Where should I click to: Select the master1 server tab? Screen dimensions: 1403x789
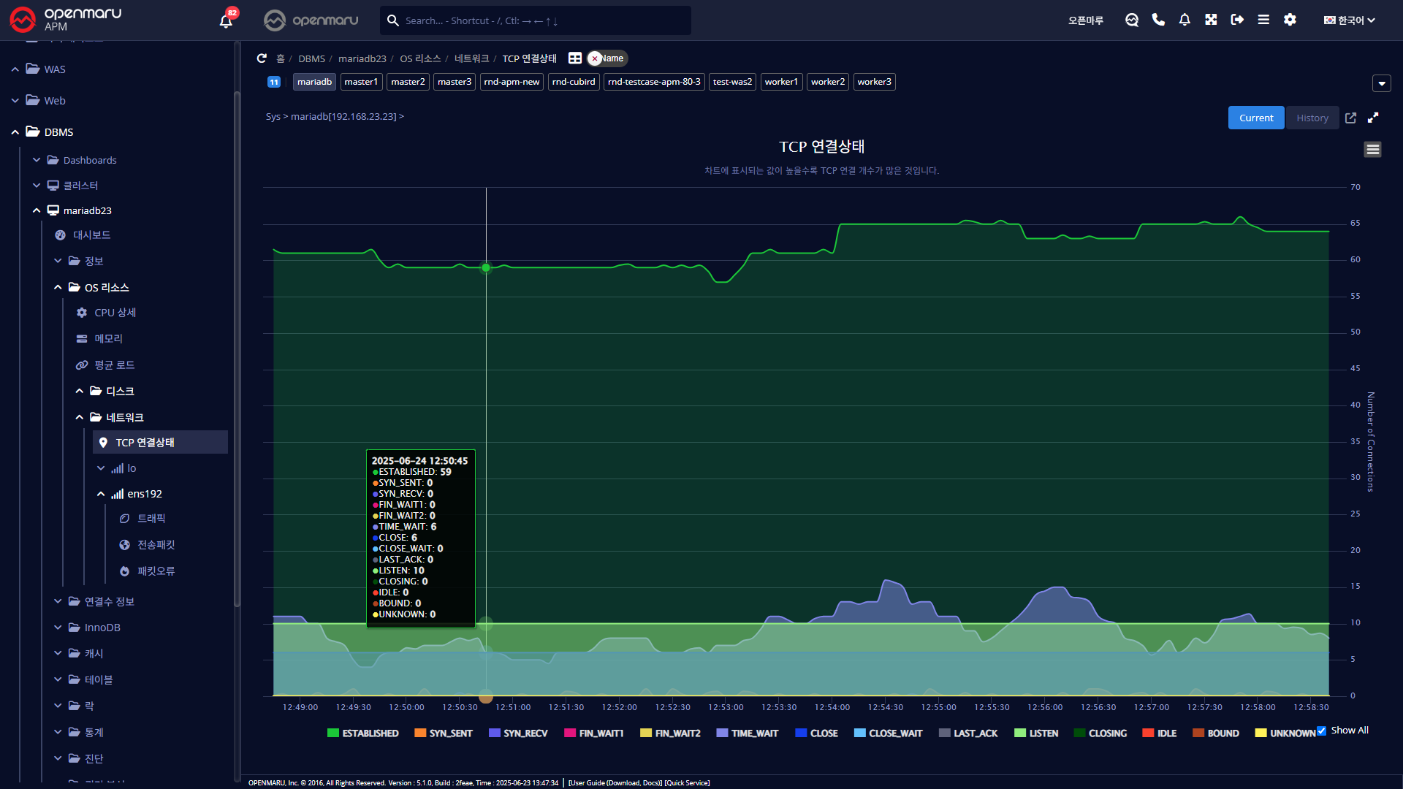361,82
